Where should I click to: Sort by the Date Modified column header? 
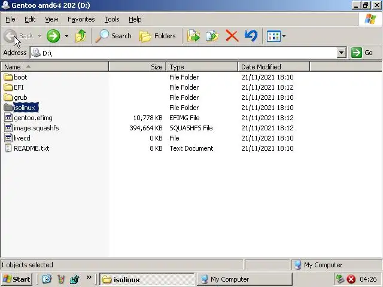pos(273,66)
